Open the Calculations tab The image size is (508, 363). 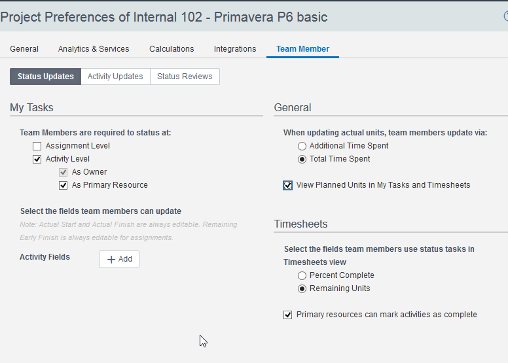click(172, 49)
